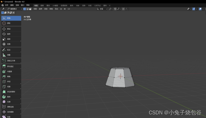Select the Annotate (标注) tool
Viewport: 206px width, 118px height.
pos(11,50)
